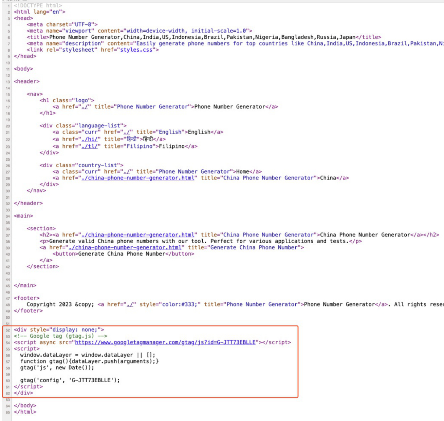Image resolution: width=444 pixels, height=421 pixels.
Task: Click the closing </nav> tag
Action: (x=36, y=191)
